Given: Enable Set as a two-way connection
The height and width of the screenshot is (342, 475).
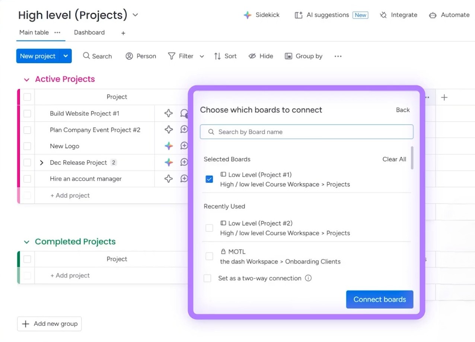Looking at the screenshot, I should point(207,278).
